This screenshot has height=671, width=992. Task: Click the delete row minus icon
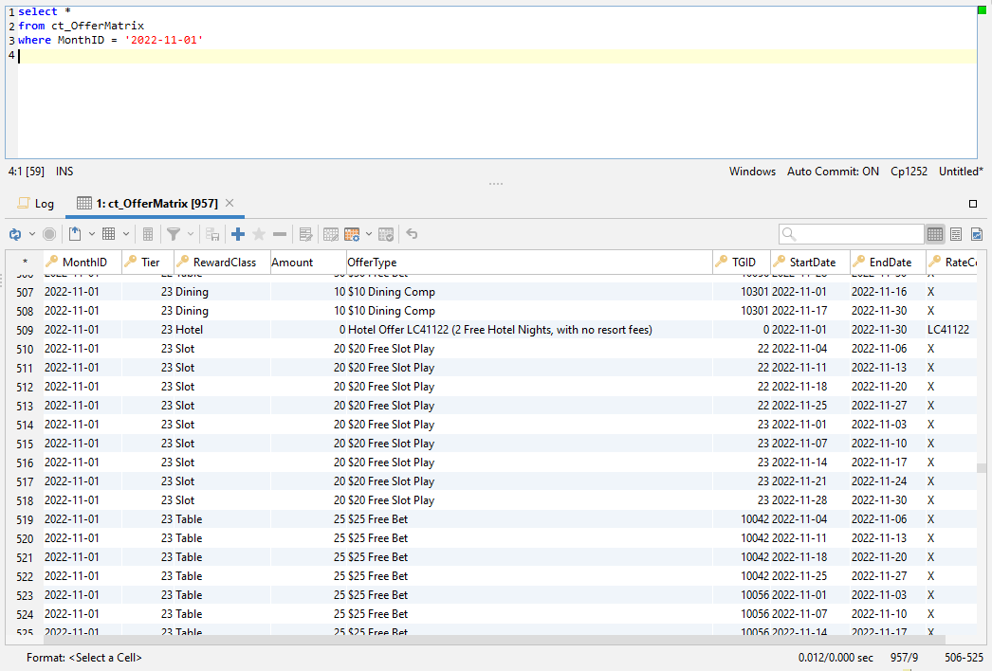(280, 234)
